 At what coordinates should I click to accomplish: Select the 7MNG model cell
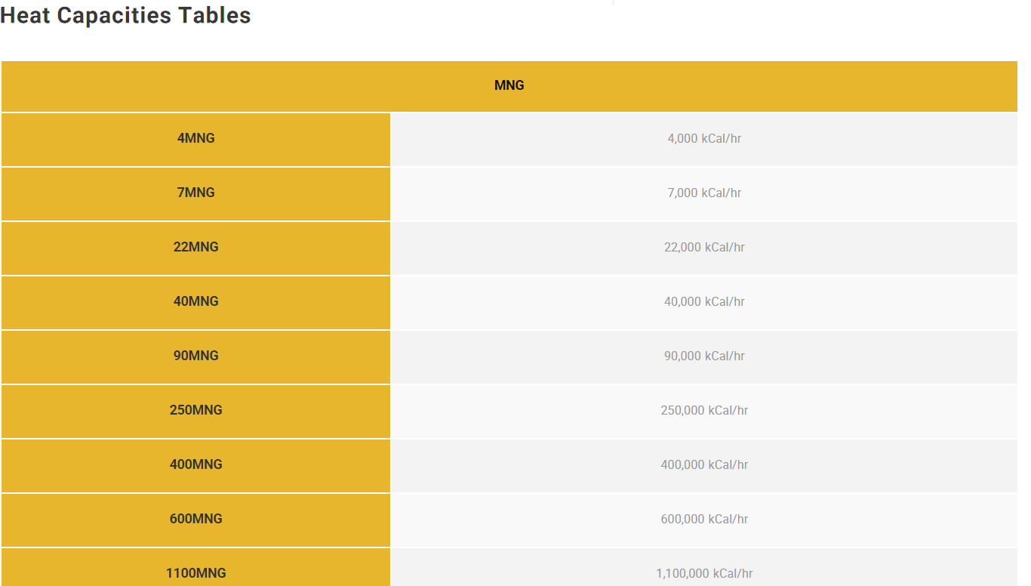[x=196, y=193]
